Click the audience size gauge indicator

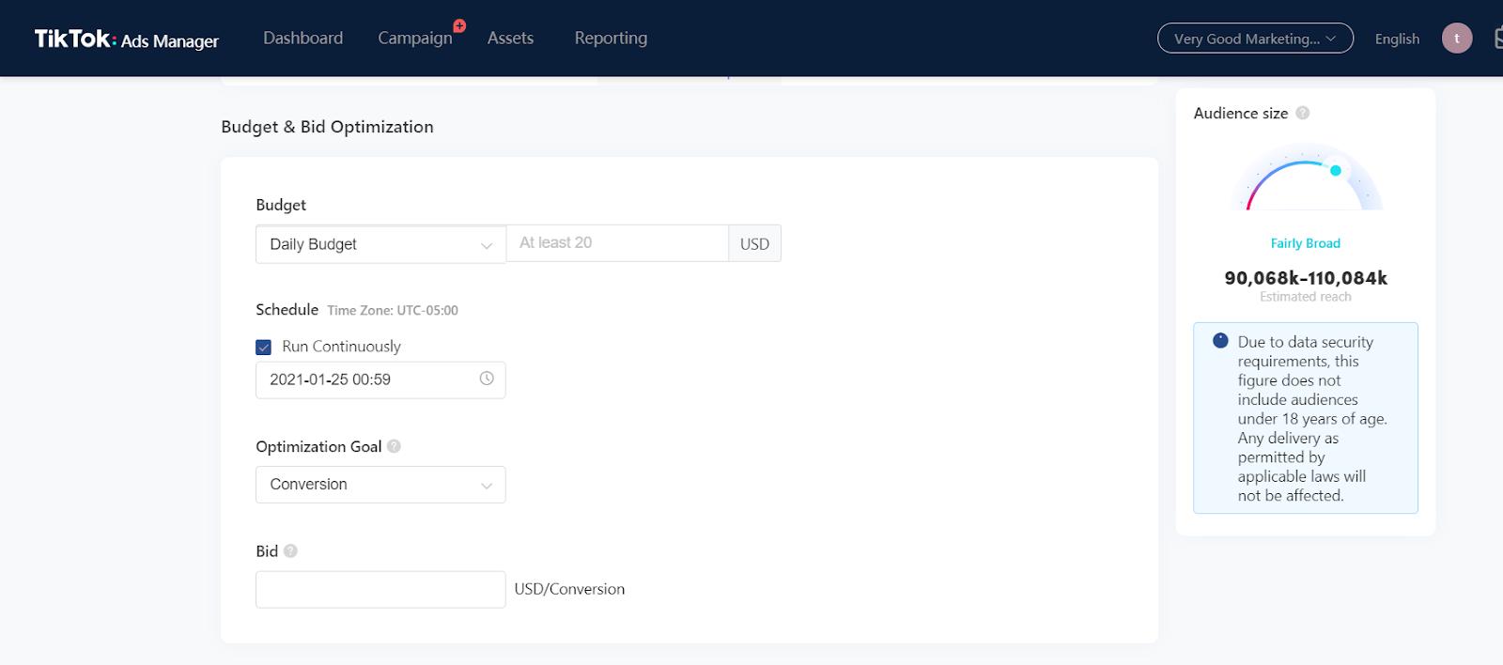point(1336,170)
